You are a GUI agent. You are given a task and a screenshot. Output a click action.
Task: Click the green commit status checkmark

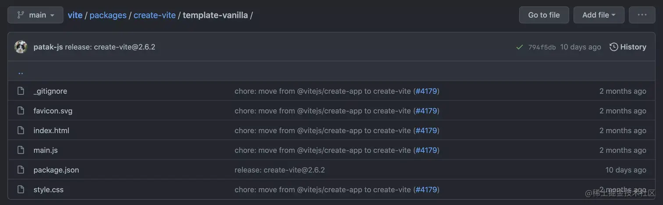tap(520, 47)
